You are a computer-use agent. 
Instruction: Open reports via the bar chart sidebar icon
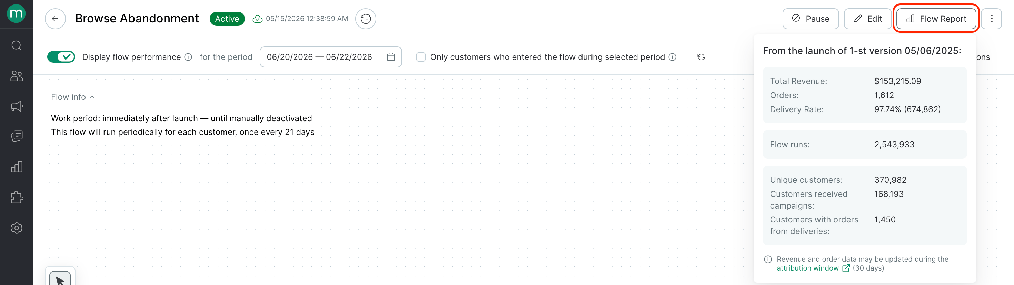[x=17, y=167]
